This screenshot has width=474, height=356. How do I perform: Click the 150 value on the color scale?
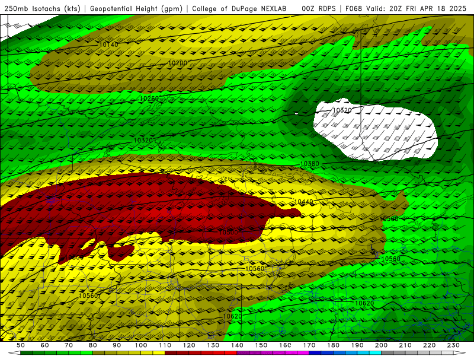pyautogui.click(x=261, y=345)
